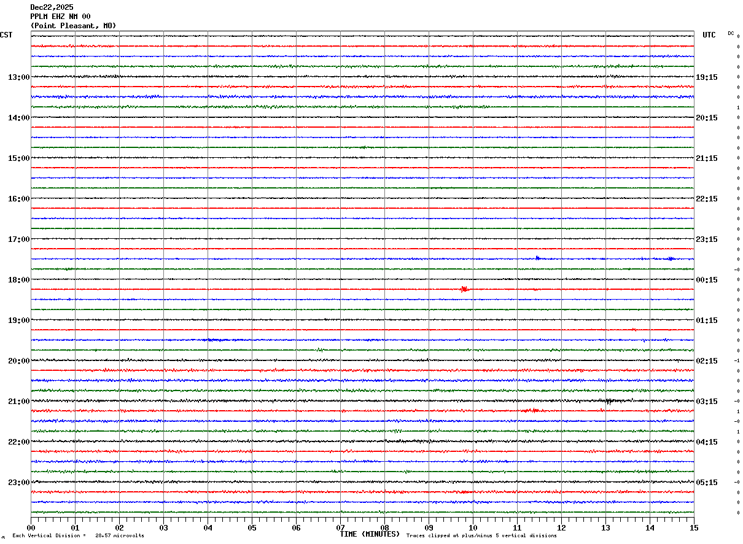
Task: Click the 03:15 UTC time label
Action: click(707, 402)
